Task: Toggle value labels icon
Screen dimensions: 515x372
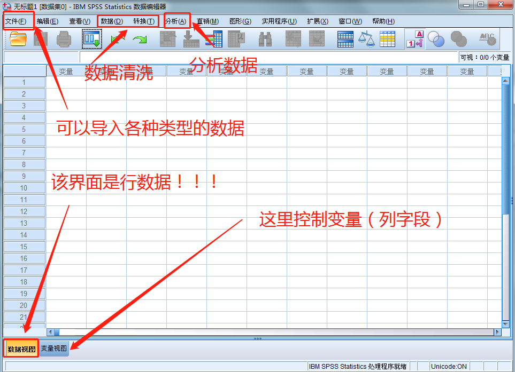Action: tap(415, 39)
